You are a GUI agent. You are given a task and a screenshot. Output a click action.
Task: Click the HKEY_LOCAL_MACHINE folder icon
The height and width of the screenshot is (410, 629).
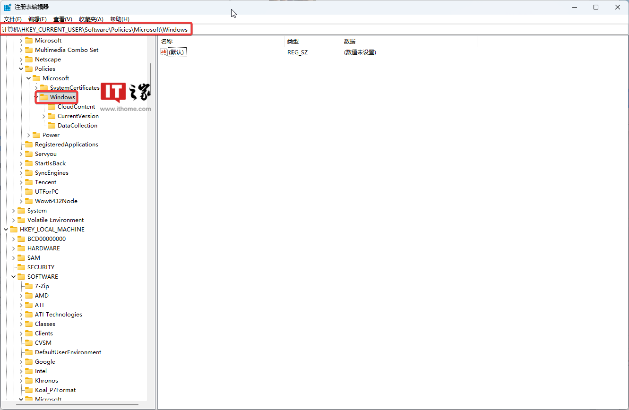(14, 230)
